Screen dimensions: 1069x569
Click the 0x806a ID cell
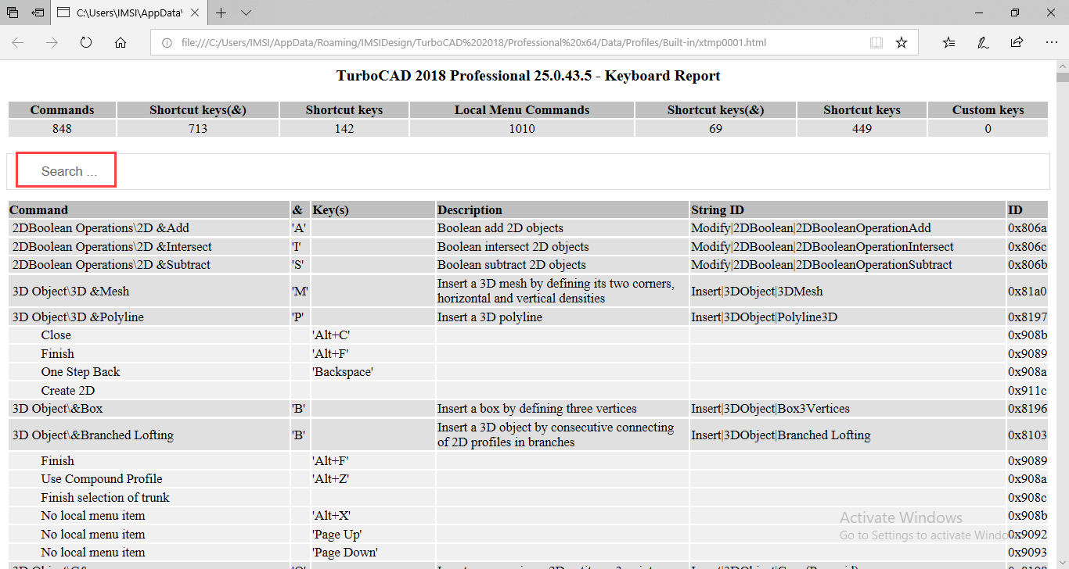click(x=1028, y=228)
